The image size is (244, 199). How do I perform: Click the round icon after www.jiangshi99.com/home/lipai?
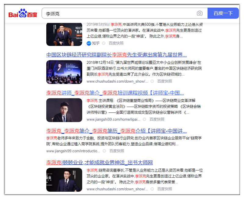144,119
